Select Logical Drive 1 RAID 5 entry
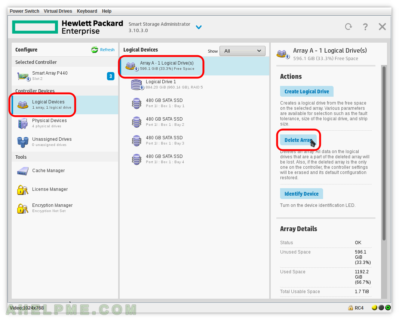 click(x=195, y=84)
